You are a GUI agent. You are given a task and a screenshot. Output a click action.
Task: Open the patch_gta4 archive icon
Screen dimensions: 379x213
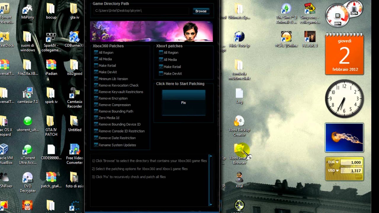click(51, 180)
